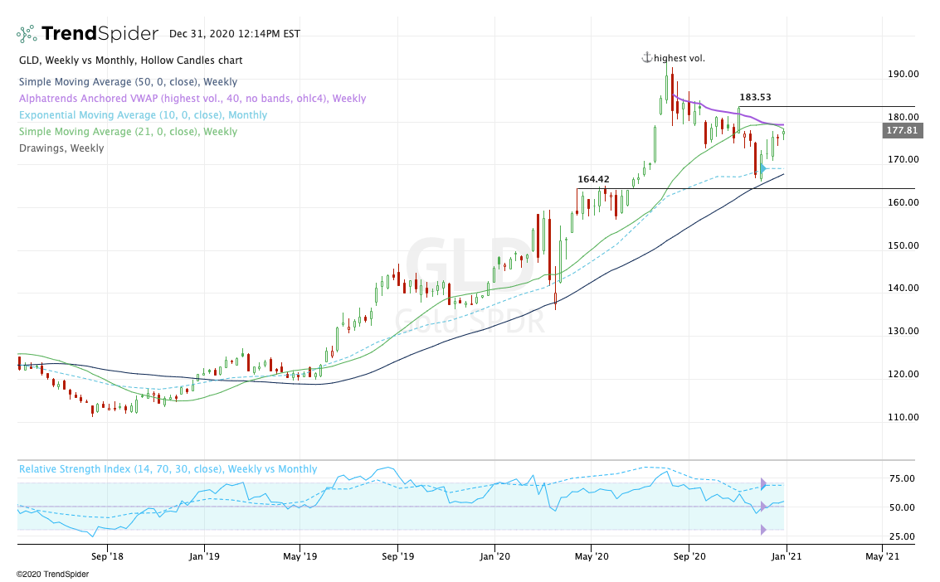Click the Sep '18 date axis label
This screenshot has height=582, width=940.
107,556
